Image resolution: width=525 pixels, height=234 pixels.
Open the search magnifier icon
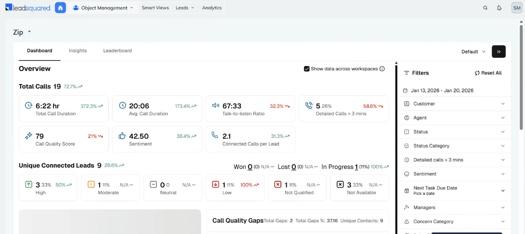[x=485, y=8]
